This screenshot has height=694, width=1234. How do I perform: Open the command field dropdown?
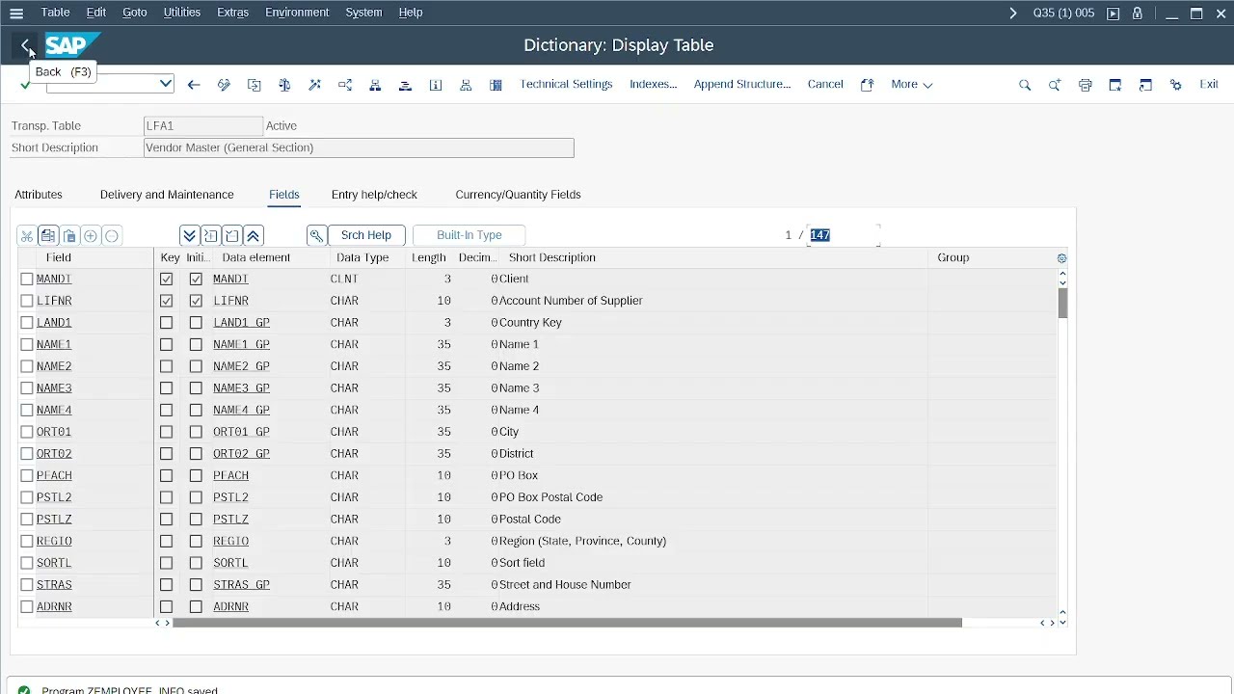[x=166, y=84]
